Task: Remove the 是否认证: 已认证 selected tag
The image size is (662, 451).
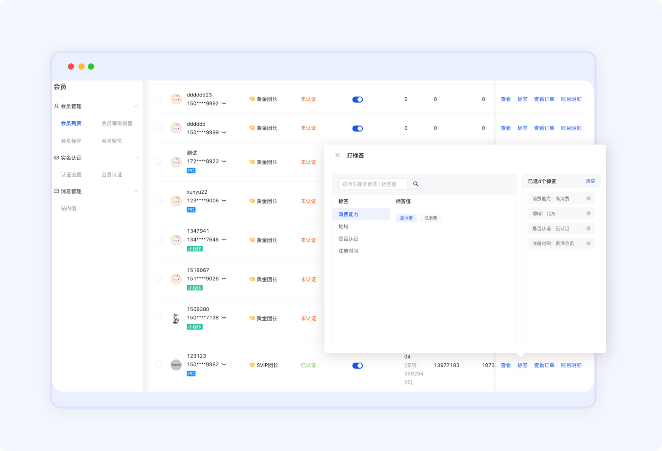Action: [588, 228]
